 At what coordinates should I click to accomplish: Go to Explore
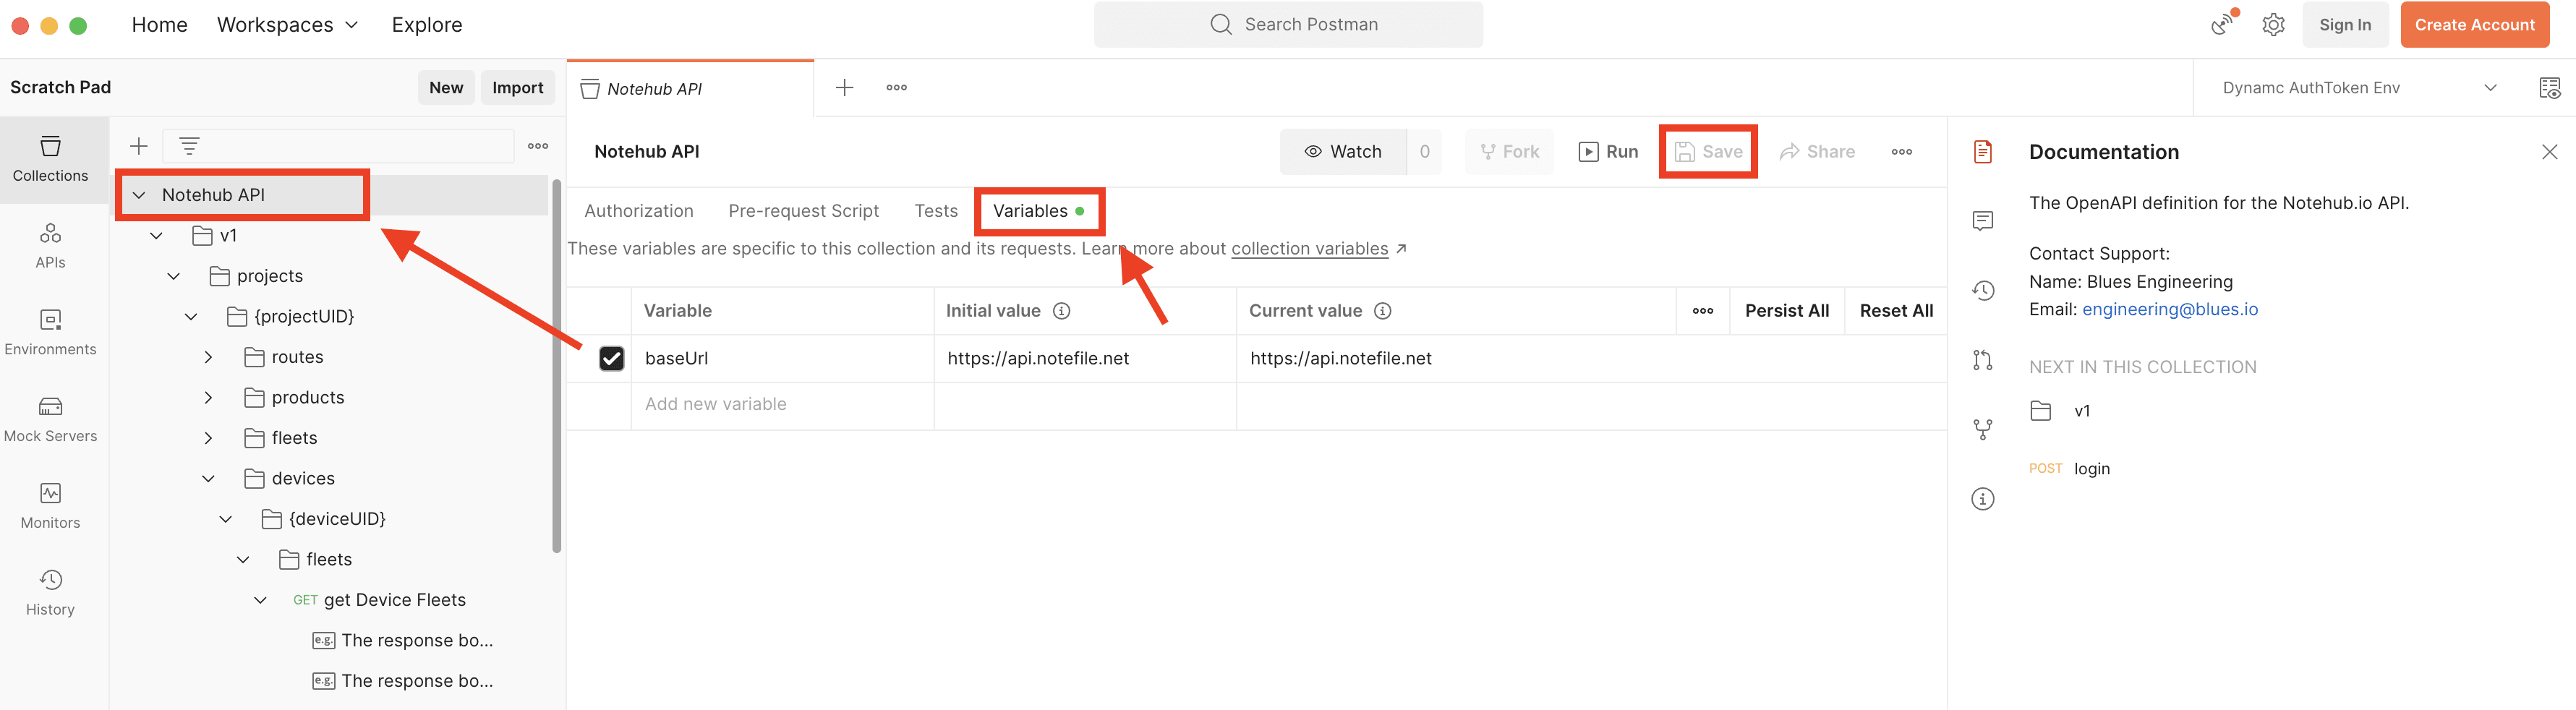pyautogui.click(x=427, y=25)
